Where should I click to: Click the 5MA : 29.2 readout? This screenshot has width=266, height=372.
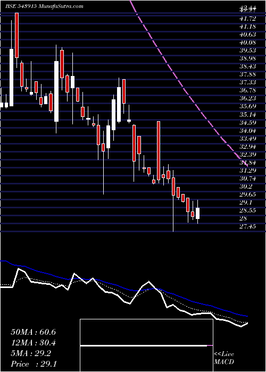click(x=31, y=354)
